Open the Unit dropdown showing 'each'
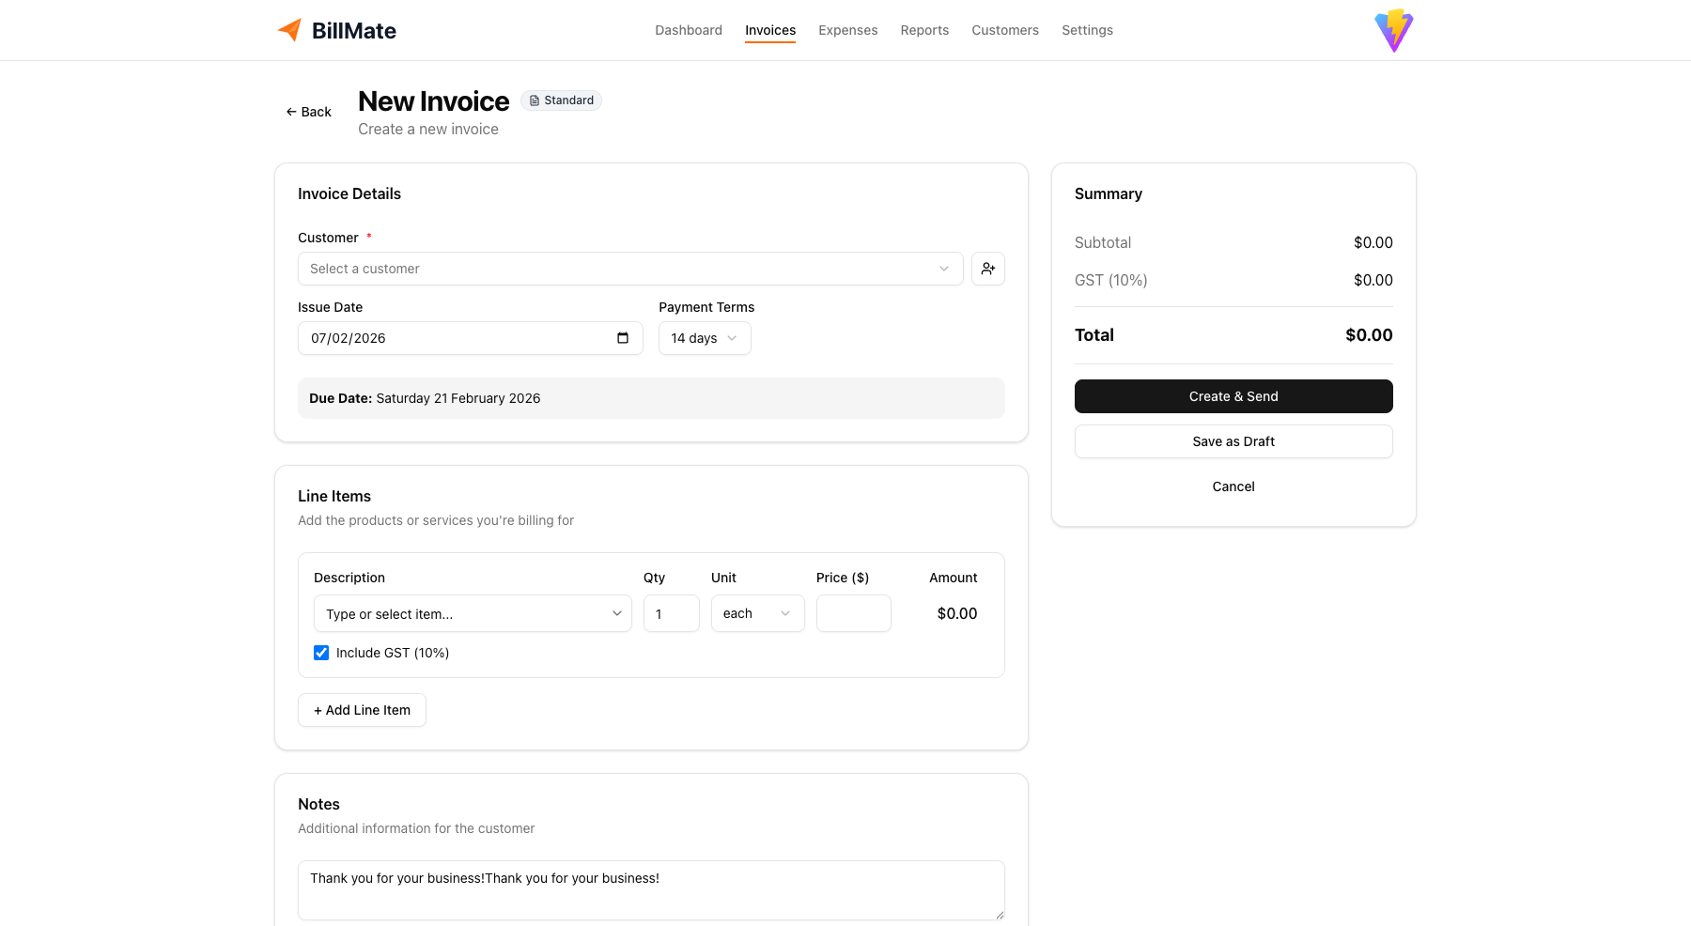 pos(757,613)
